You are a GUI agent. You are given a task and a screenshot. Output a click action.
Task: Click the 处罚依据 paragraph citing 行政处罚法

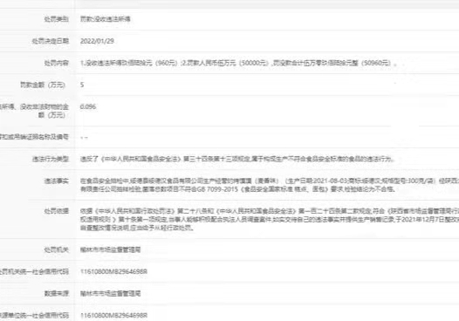point(270,219)
